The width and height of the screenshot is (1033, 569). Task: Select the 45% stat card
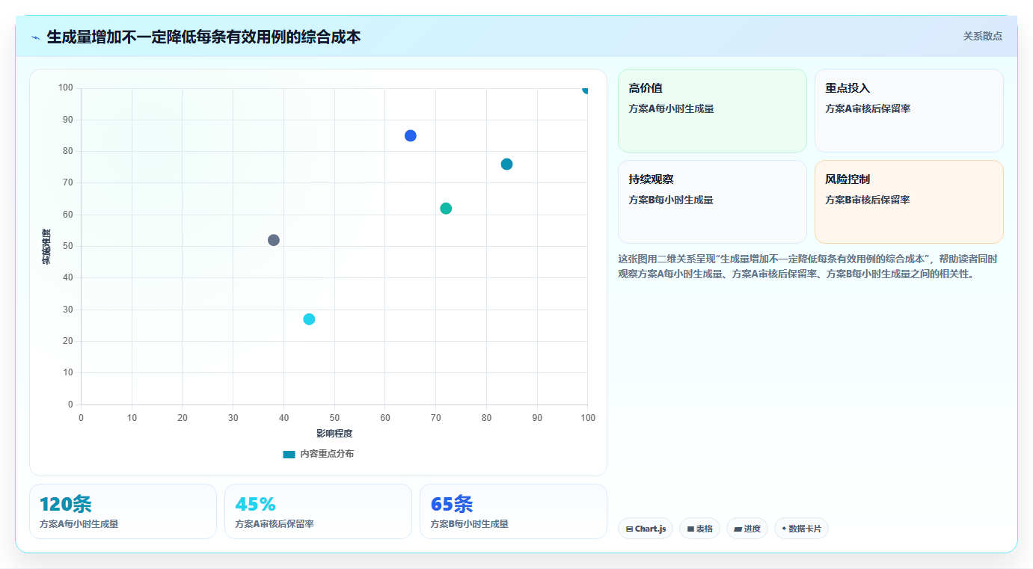(x=318, y=511)
